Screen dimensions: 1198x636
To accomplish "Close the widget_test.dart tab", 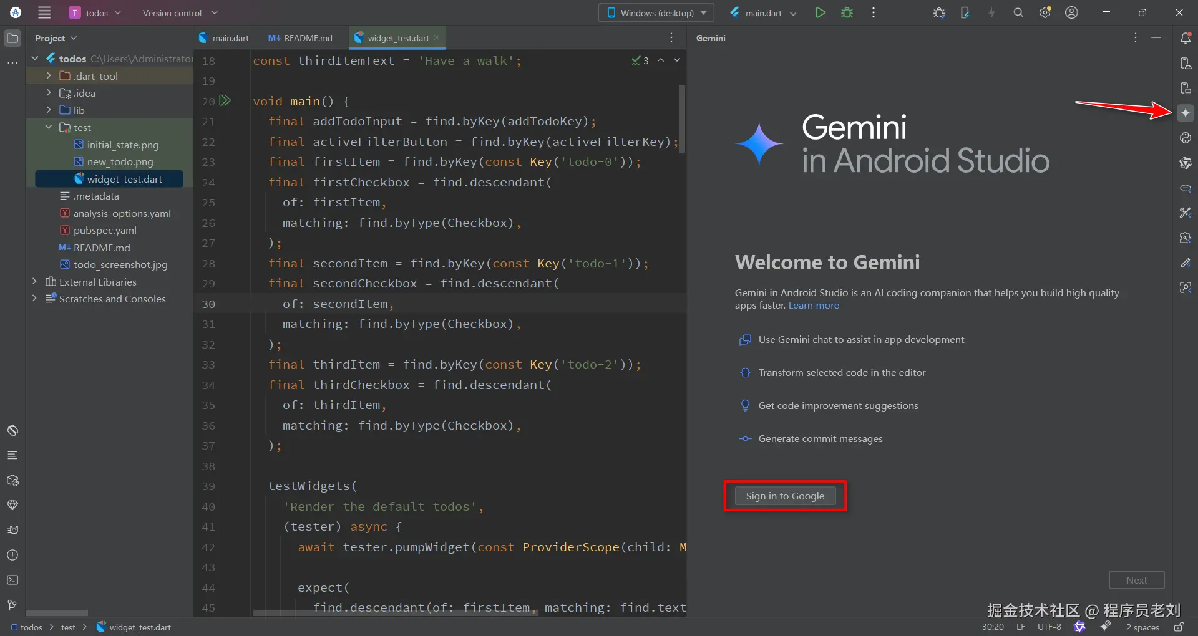I will [437, 37].
